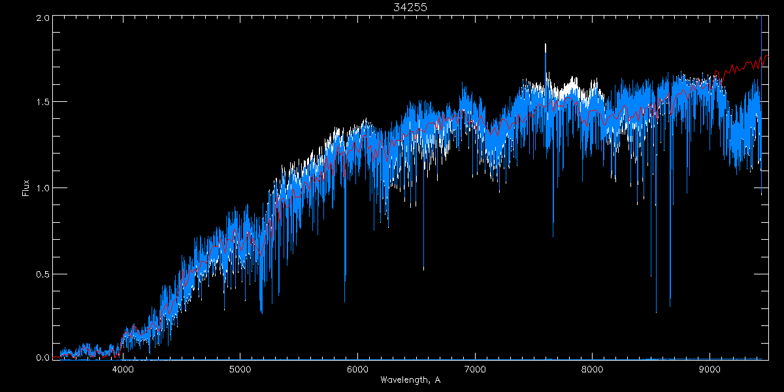Click the 0.0 flux tick label
Image resolution: width=784 pixels, height=392 pixels.
(42, 357)
